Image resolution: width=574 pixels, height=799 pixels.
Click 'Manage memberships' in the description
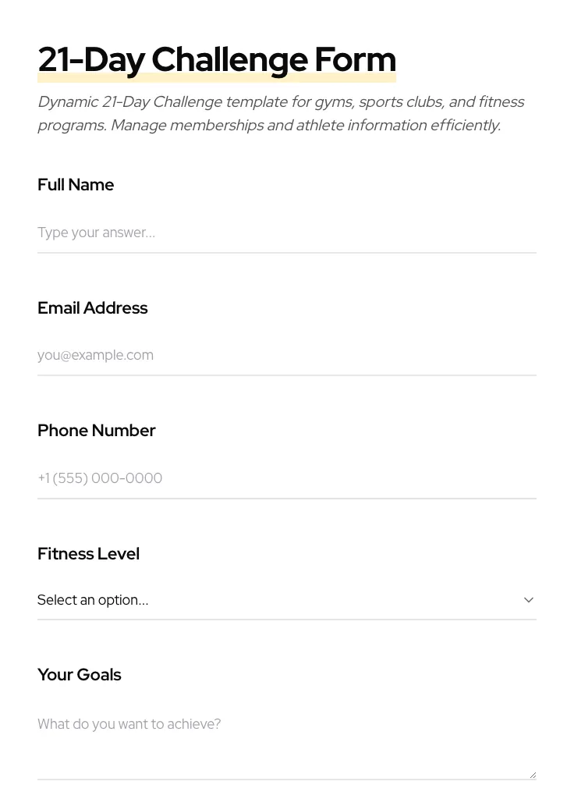point(186,126)
